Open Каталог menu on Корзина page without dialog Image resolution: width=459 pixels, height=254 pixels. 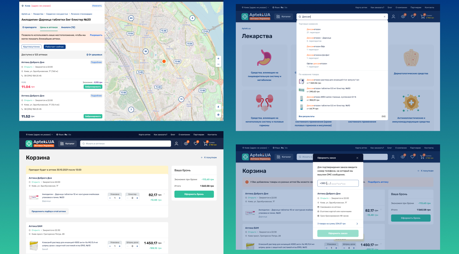pyautogui.click(x=67, y=143)
